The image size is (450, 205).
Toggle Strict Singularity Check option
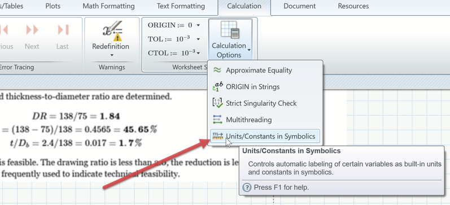click(265, 103)
